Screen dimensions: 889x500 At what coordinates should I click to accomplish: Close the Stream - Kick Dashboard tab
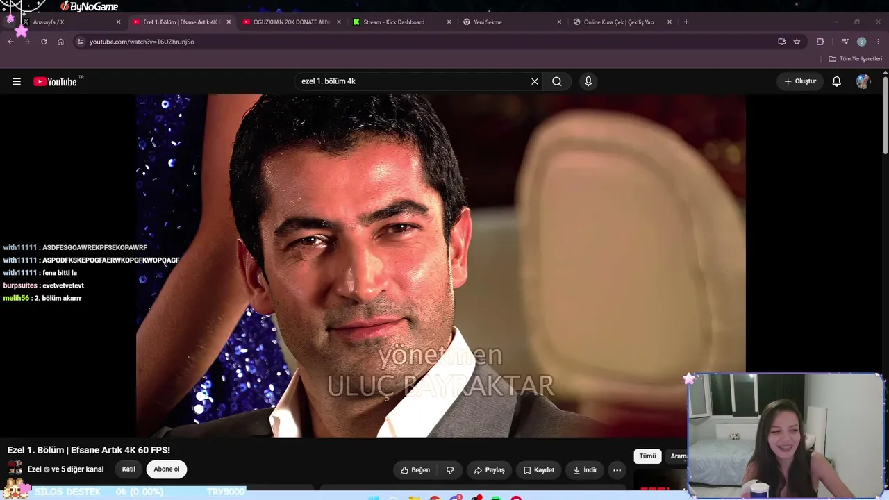(449, 22)
